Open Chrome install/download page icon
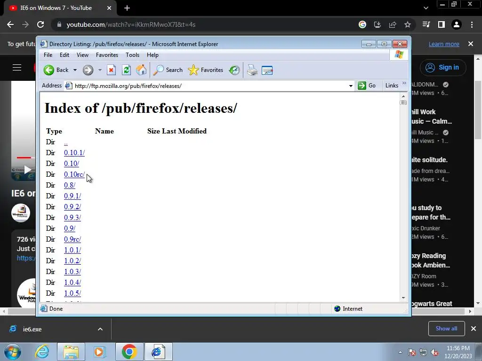Image resolution: width=482 pixels, height=361 pixels. (x=378, y=24)
